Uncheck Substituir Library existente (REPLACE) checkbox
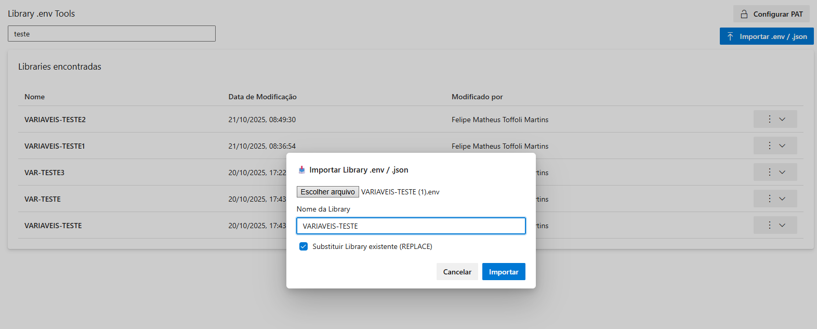 click(x=304, y=246)
